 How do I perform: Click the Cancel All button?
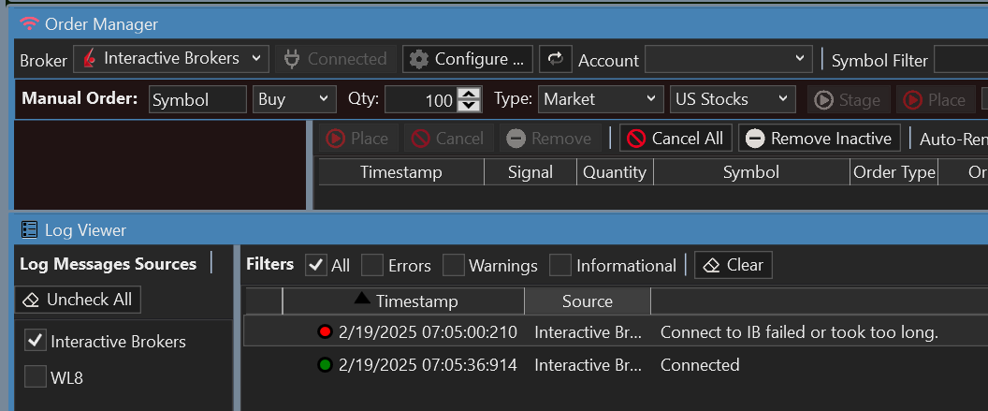[x=676, y=138]
